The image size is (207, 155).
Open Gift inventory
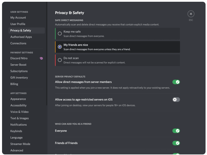click(x=19, y=78)
